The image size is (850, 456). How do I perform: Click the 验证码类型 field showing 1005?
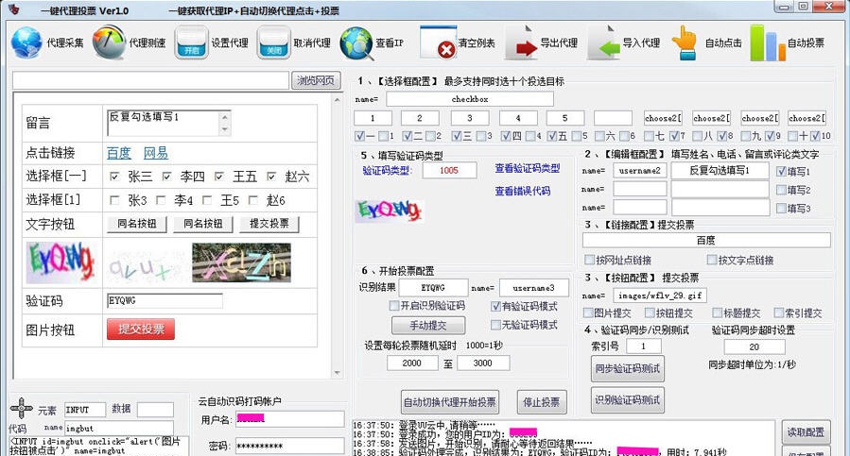tap(449, 170)
